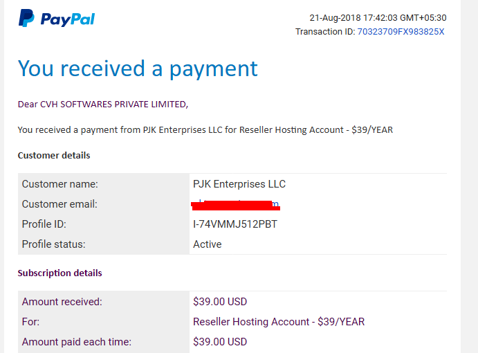Select the PJK Enterprises LLC name value
Screen dimensions: 478x353
pos(239,184)
